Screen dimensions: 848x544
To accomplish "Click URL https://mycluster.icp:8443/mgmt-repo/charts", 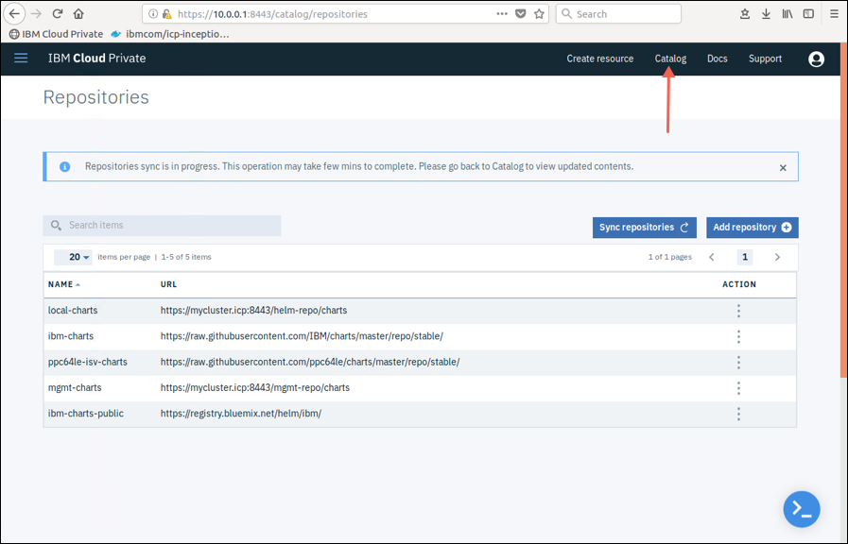I will (254, 388).
